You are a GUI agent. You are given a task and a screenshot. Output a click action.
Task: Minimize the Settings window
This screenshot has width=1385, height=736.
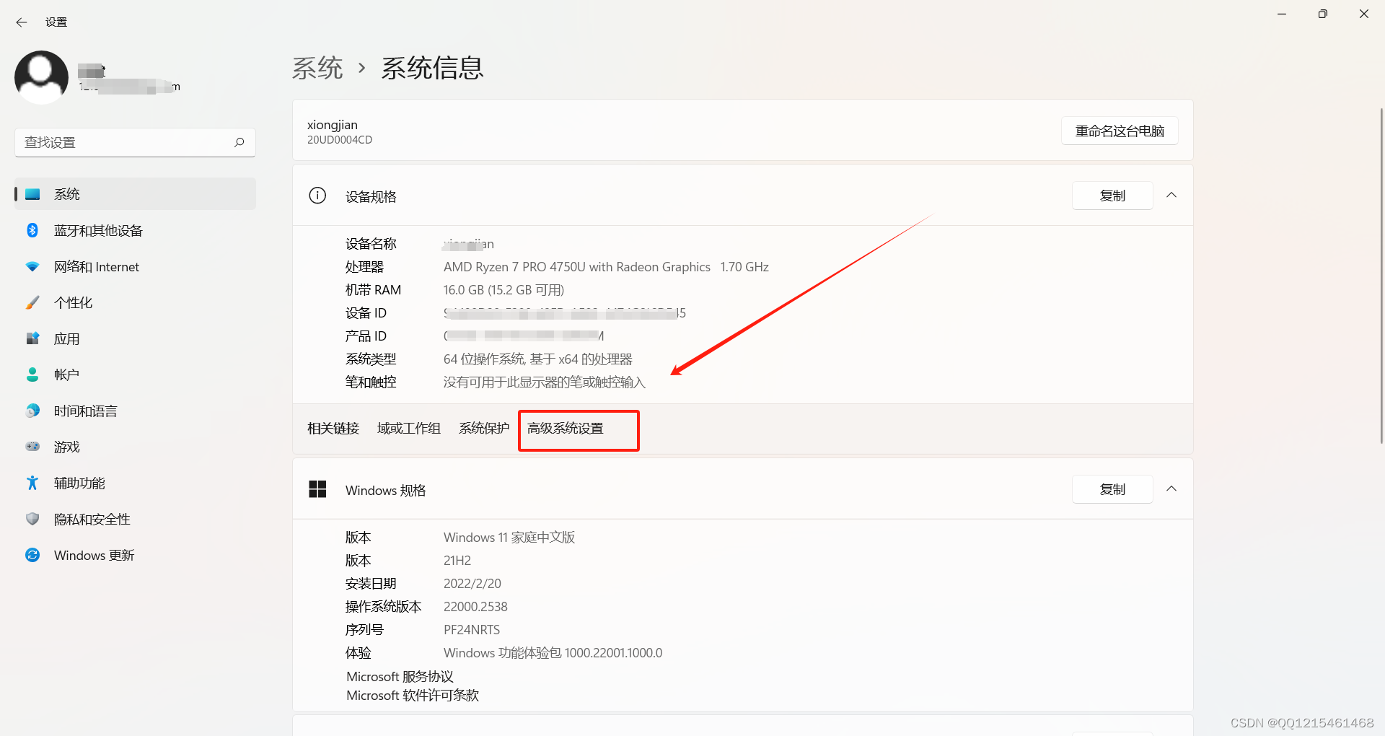click(x=1282, y=14)
